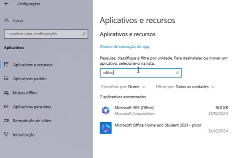Viewport: 252px width, 158px height.
Task: Open the Filtrar por Todas as unidades dropdown
Action: tap(185, 87)
